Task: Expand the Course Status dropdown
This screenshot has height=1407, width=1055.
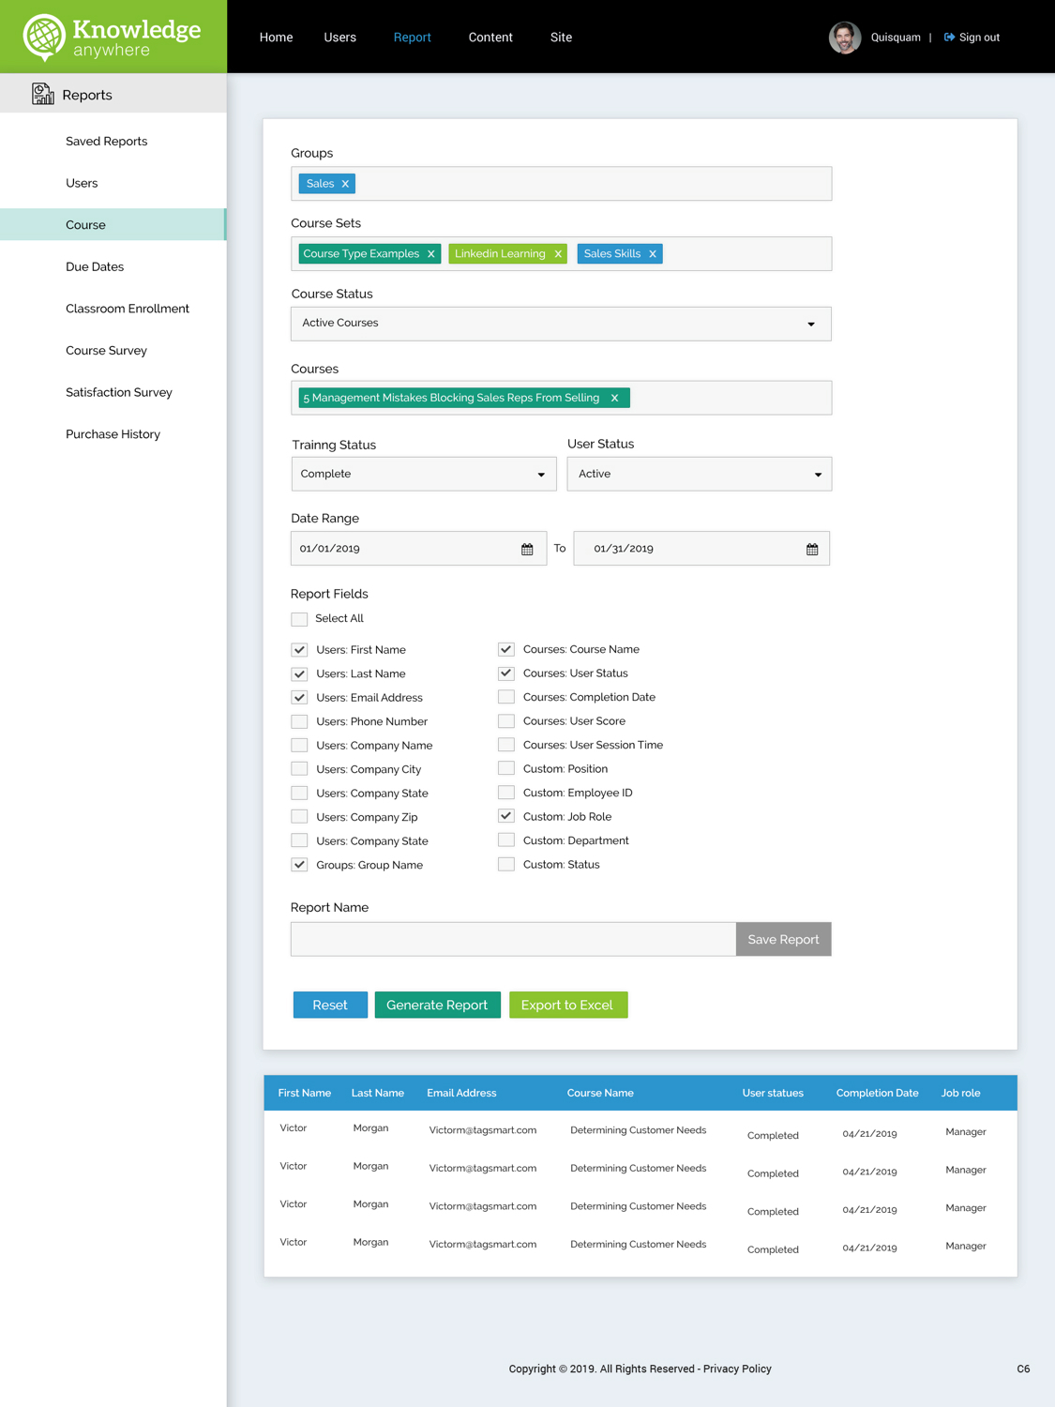Action: (561, 324)
